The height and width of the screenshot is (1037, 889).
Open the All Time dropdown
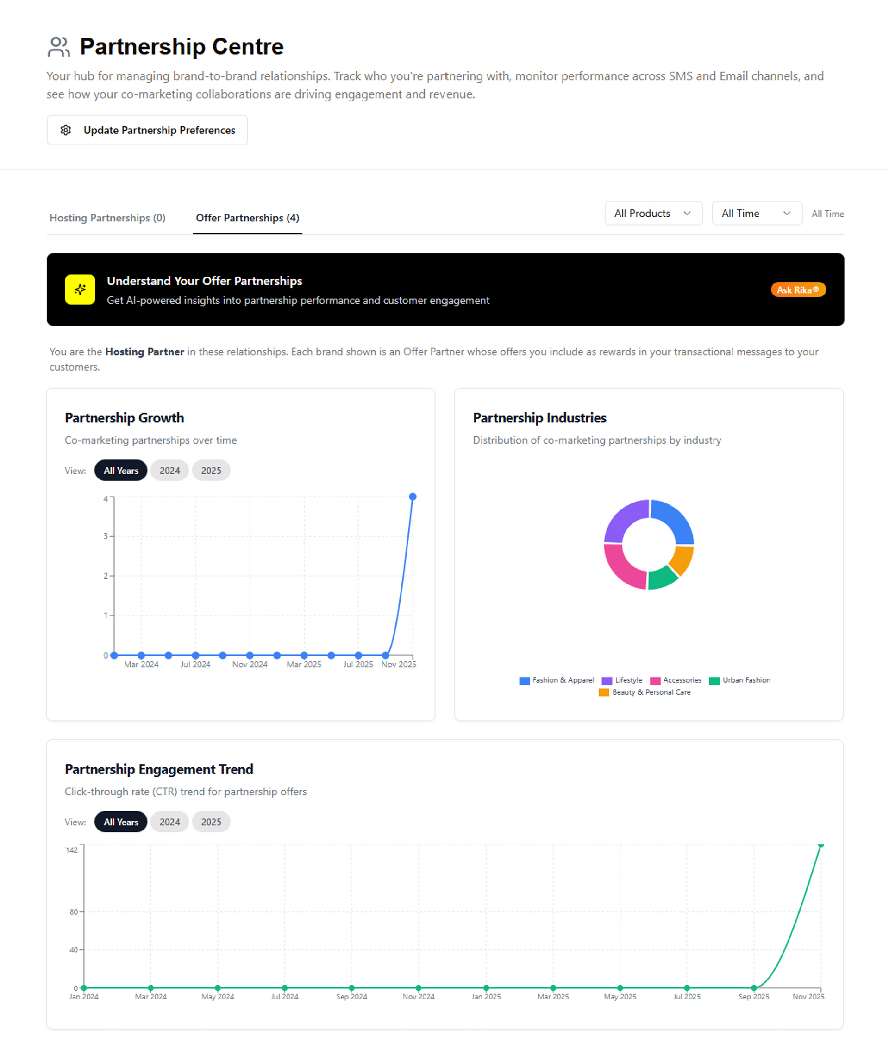click(x=757, y=213)
